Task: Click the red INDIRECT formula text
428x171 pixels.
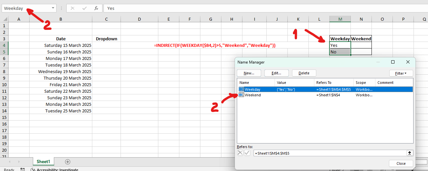Action: (214, 46)
